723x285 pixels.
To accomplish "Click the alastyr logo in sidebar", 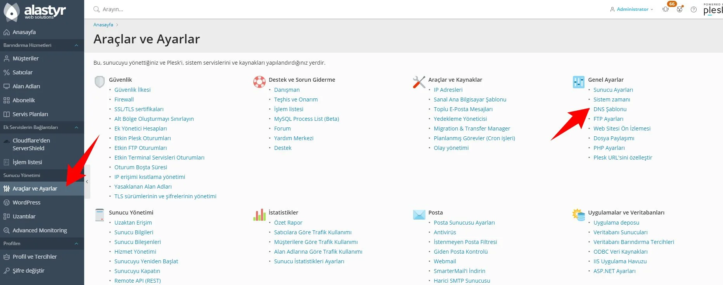I will 35,11.
